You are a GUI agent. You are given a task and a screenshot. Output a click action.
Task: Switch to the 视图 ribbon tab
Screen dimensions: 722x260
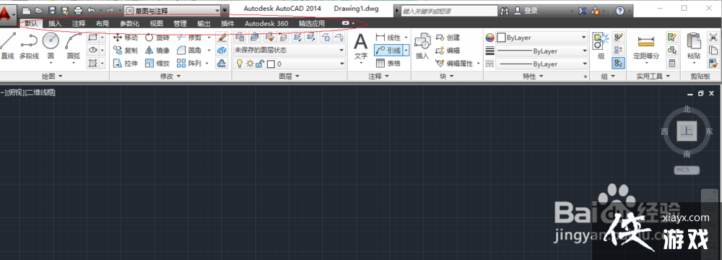tap(156, 23)
